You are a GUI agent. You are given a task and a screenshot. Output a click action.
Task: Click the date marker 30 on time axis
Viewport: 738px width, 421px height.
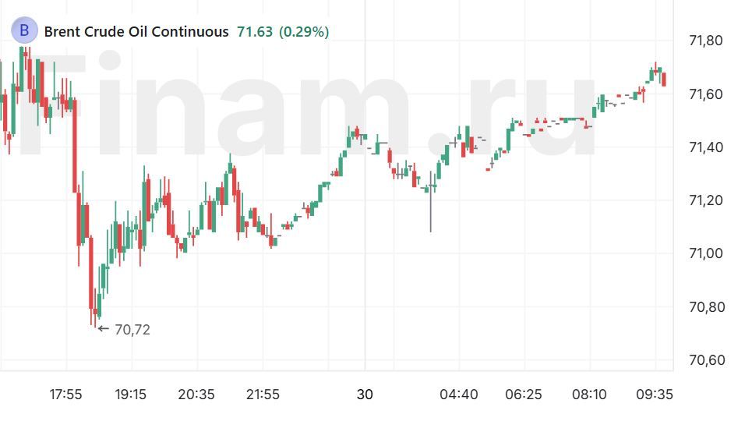coord(365,394)
